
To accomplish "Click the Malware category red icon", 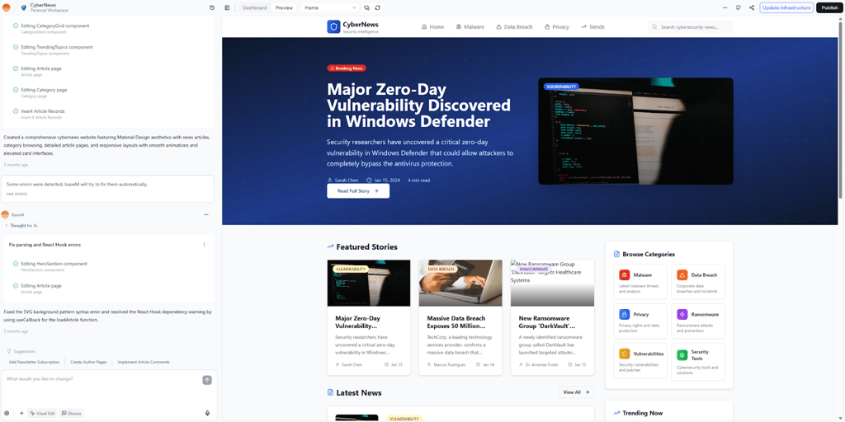I will tap(624, 275).
